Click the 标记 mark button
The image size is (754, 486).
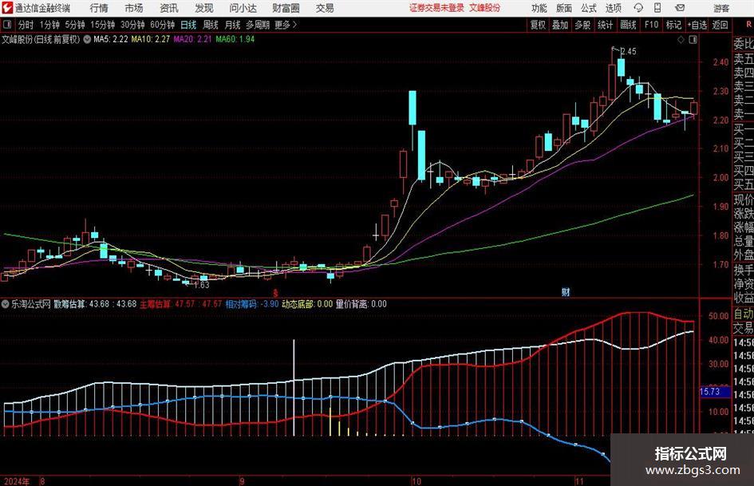[673, 25]
